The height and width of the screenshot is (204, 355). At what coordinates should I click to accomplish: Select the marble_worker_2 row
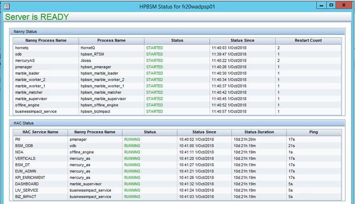[x=177, y=79]
